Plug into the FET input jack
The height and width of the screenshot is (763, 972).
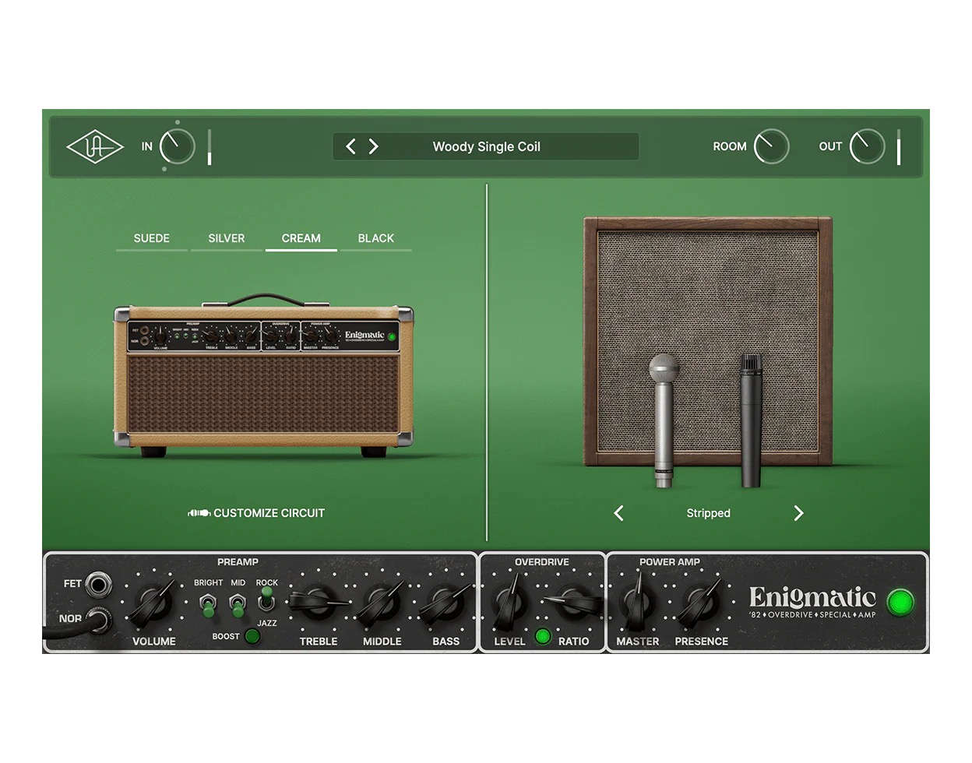click(98, 584)
